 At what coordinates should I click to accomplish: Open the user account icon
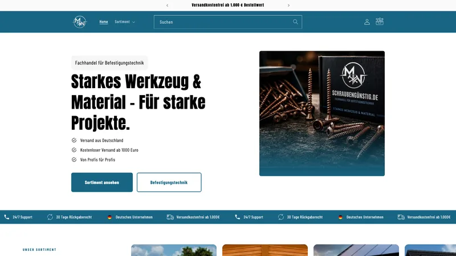point(367,22)
